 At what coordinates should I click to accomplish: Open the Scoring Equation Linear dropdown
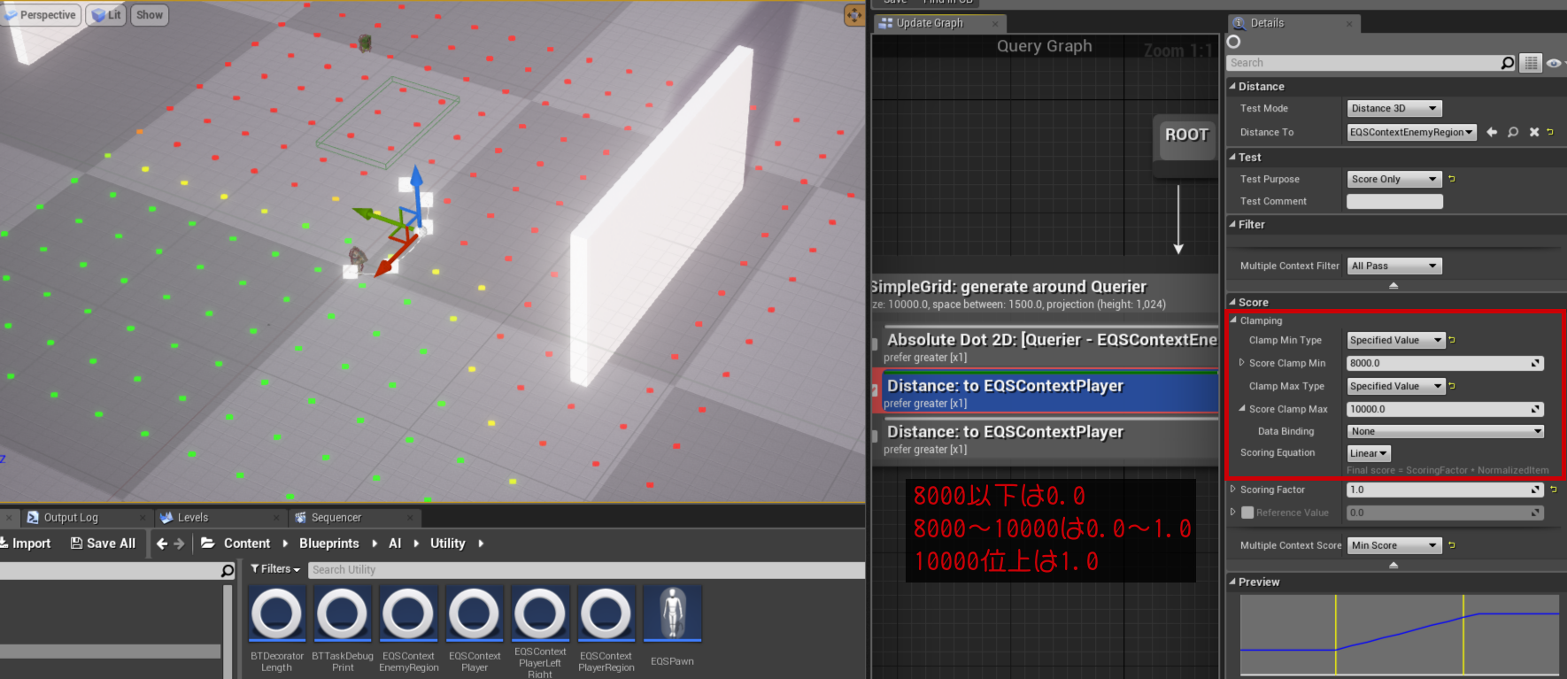tap(1368, 453)
